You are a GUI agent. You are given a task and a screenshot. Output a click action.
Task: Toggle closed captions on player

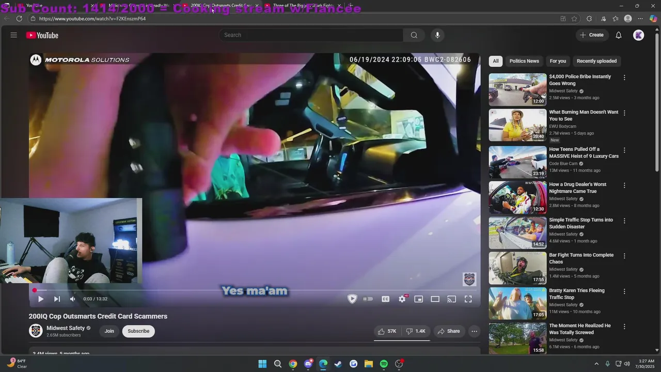tap(385, 299)
